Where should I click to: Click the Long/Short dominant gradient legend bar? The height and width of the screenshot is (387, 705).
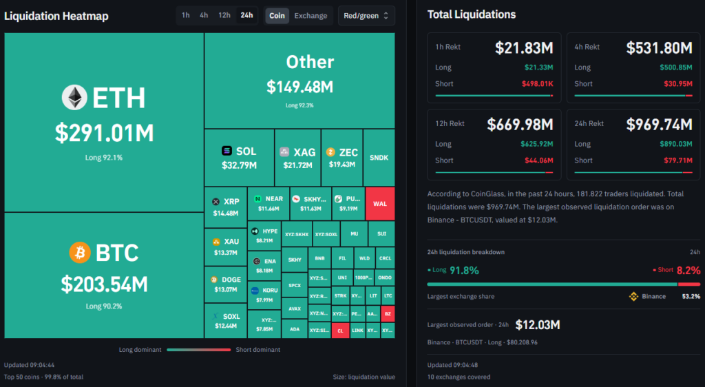point(198,350)
